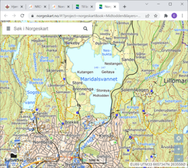Click the 'Solemskogen' place label

(x=135, y=90)
